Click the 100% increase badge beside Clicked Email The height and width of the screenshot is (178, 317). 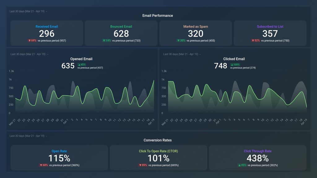[x=235, y=64]
